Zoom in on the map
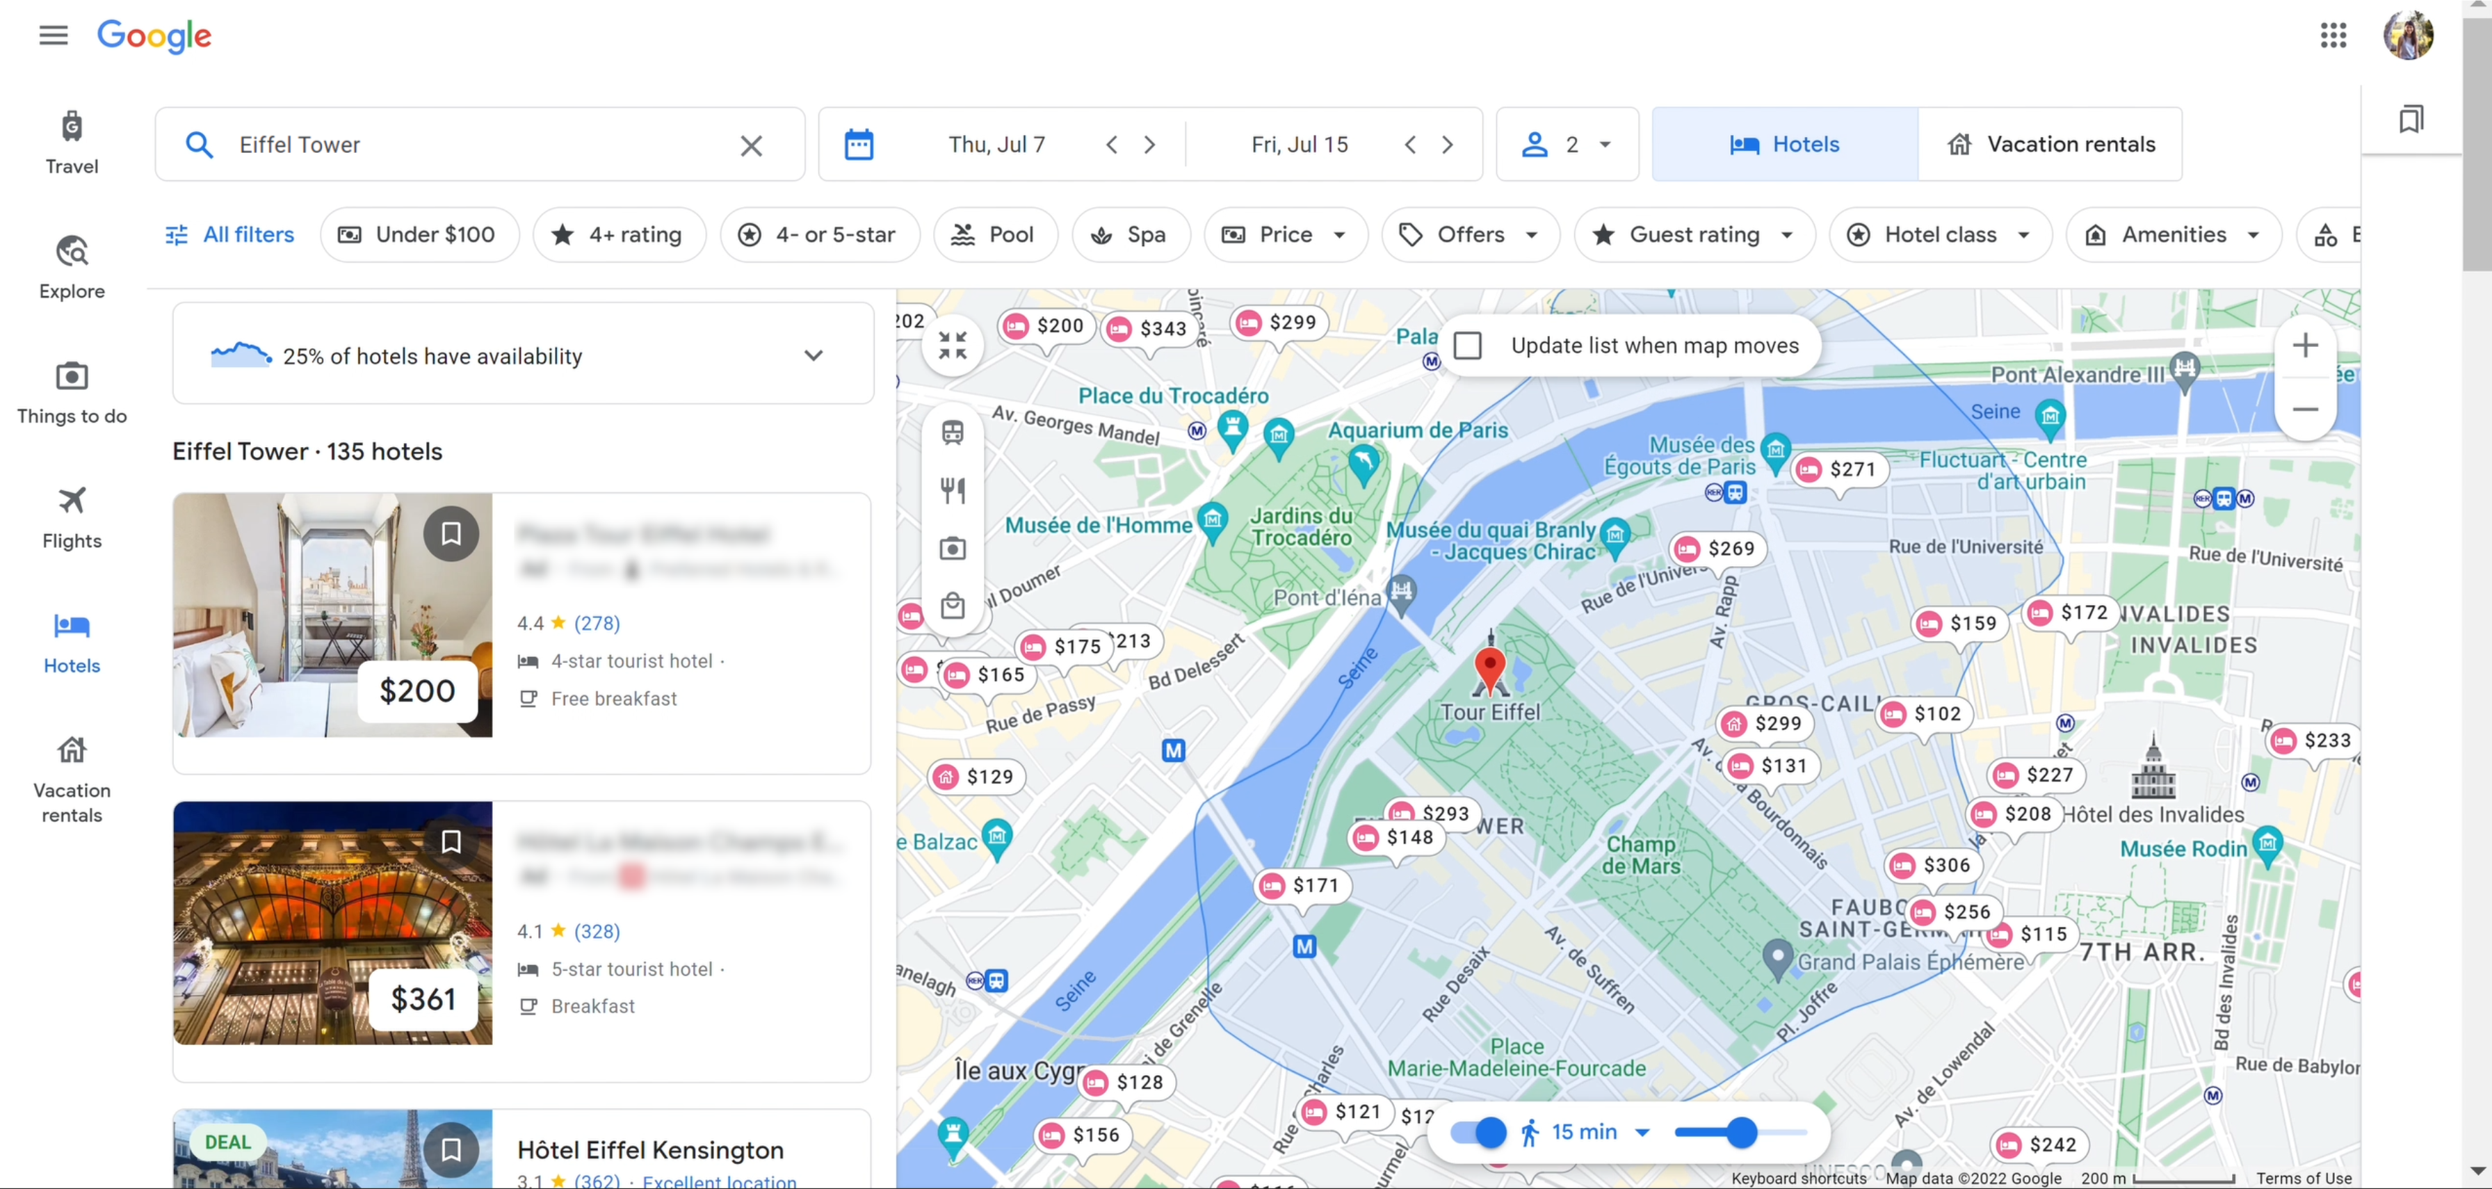This screenshot has width=2492, height=1189. 2304,346
